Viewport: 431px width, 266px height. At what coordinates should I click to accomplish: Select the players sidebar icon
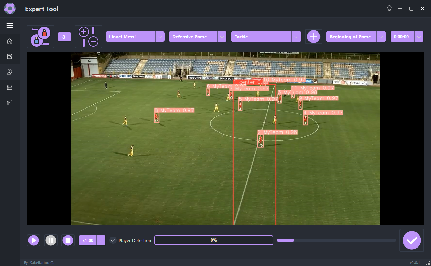tap(9, 72)
